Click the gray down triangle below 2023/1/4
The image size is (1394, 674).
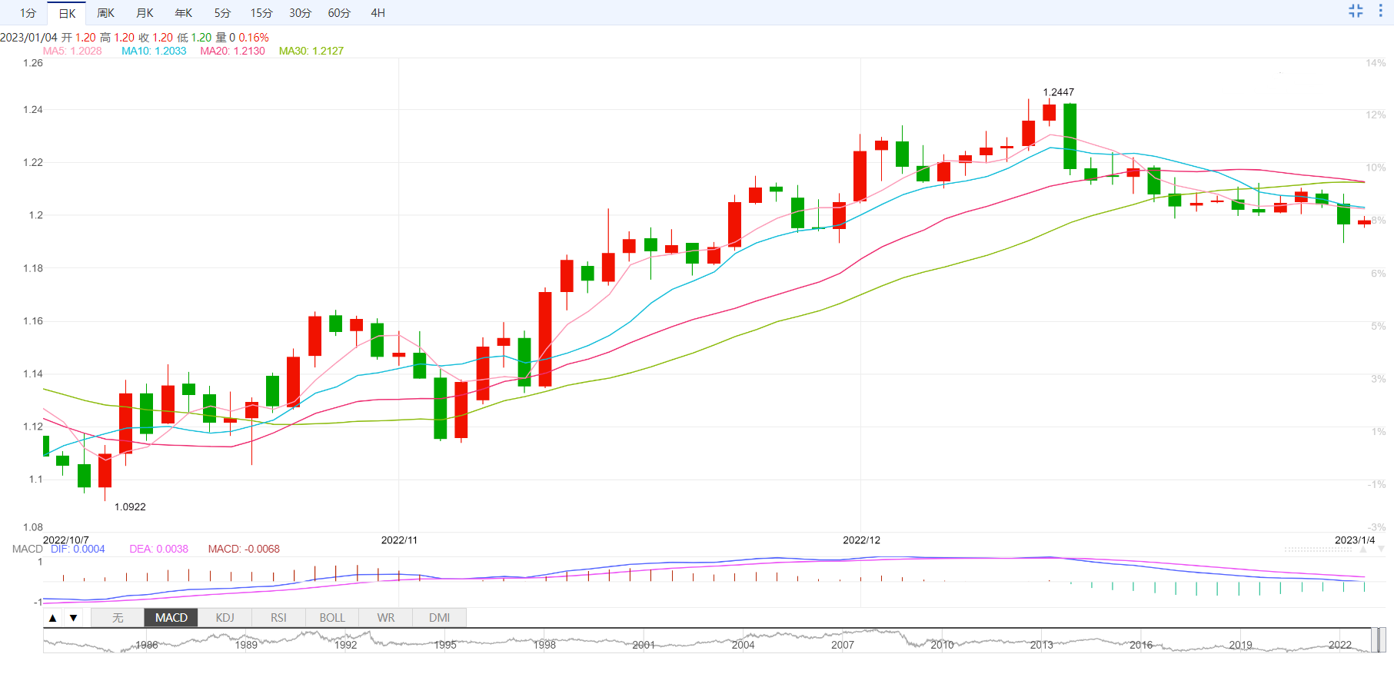pos(1381,549)
